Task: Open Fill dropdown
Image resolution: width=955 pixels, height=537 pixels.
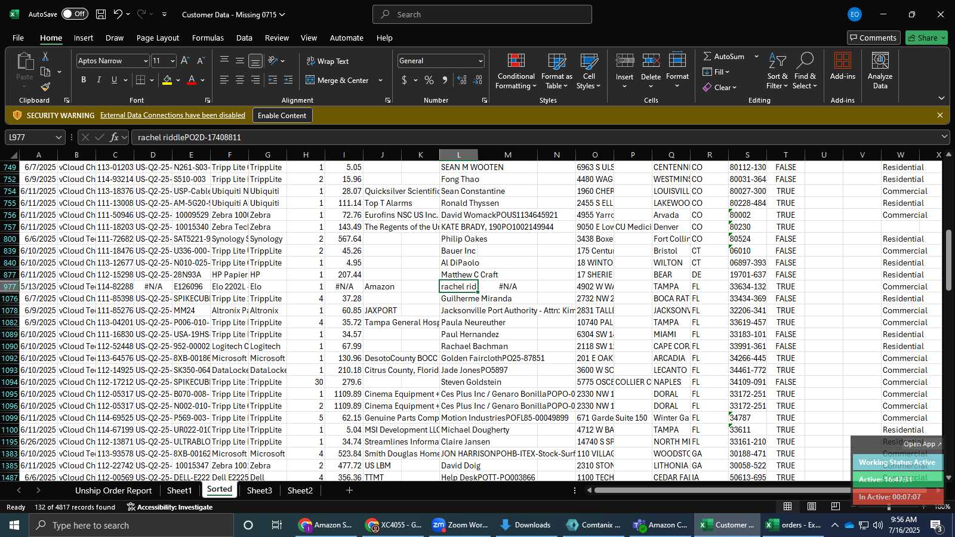Action: pos(716,72)
